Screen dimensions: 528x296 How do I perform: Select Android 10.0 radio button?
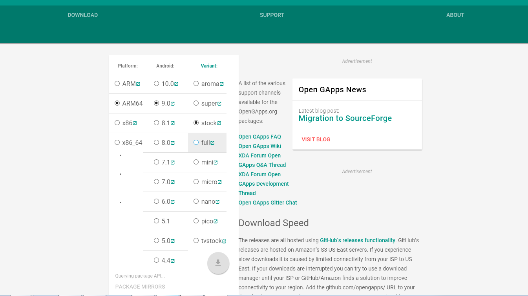156,84
